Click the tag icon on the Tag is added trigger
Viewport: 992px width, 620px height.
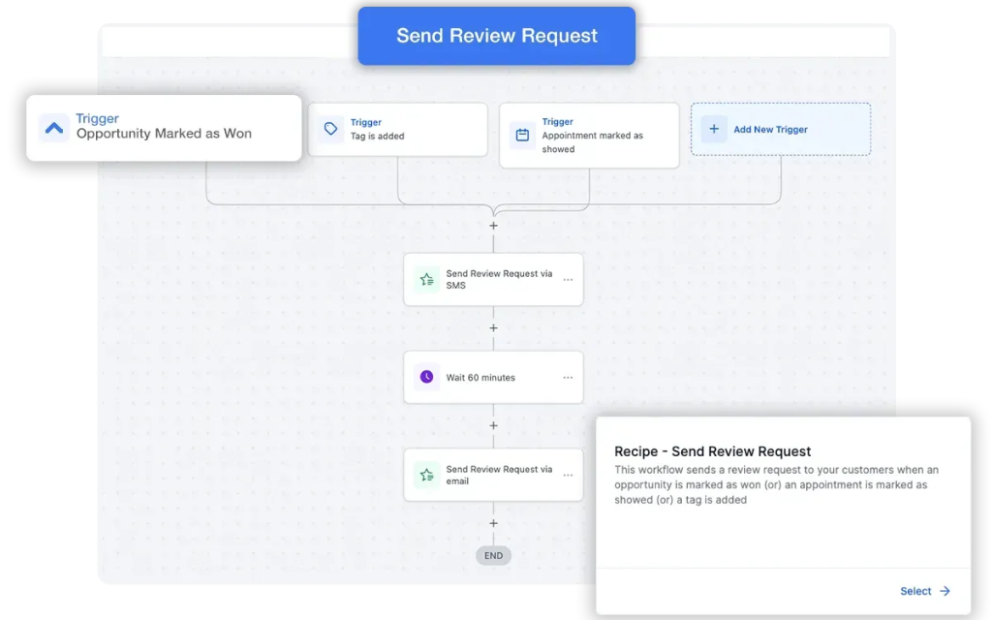(x=330, y=128)
